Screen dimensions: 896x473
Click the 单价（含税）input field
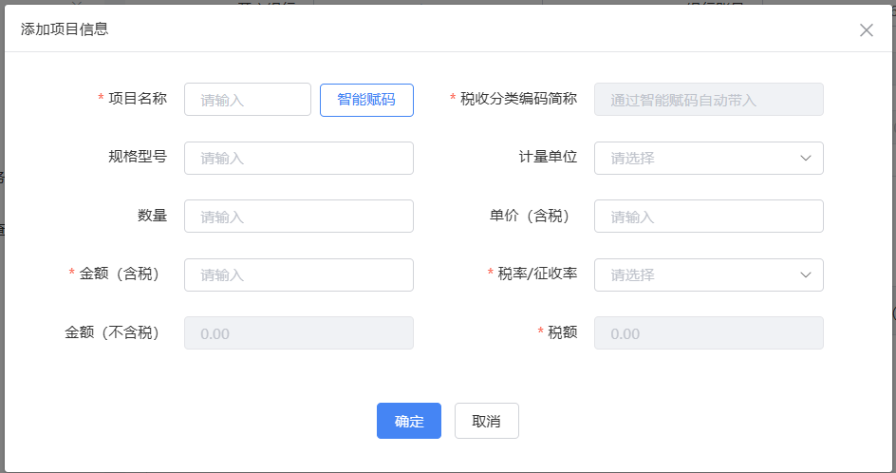[x=708, y=217]
